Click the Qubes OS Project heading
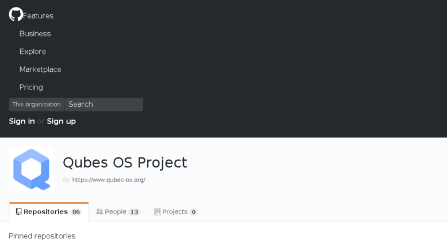 [125, 163]
